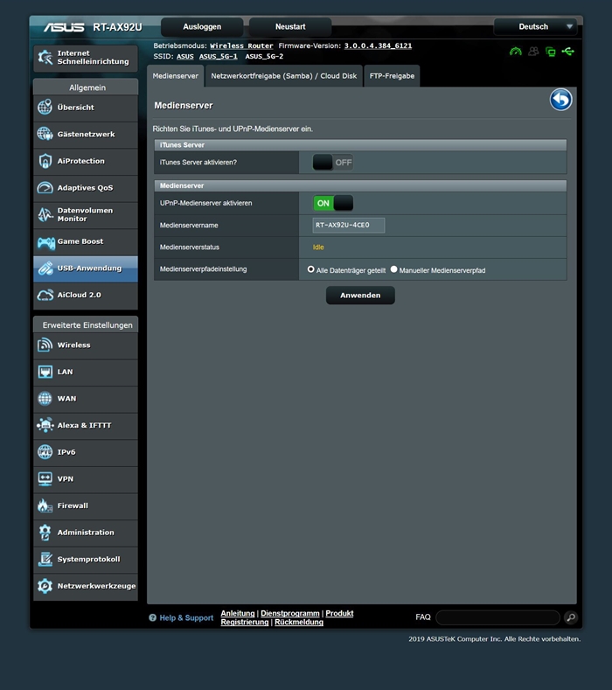Click the VPN monitor icon
Viewport: 612px width, 690px height.
45,478
